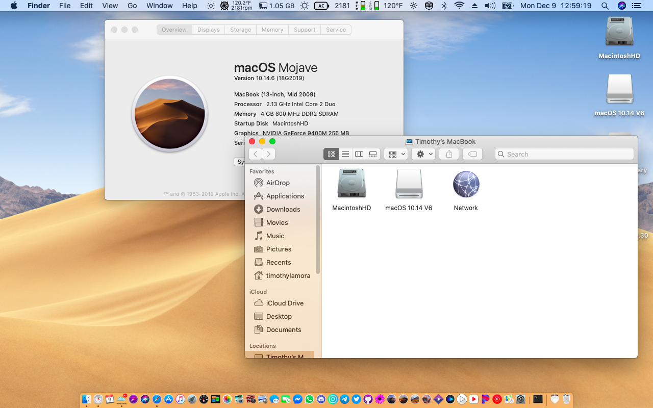Image resolution: width=653 pixels, height=408 pixels.
Task: Open Siri from the menu bar
Action: (x=621, y=6)
